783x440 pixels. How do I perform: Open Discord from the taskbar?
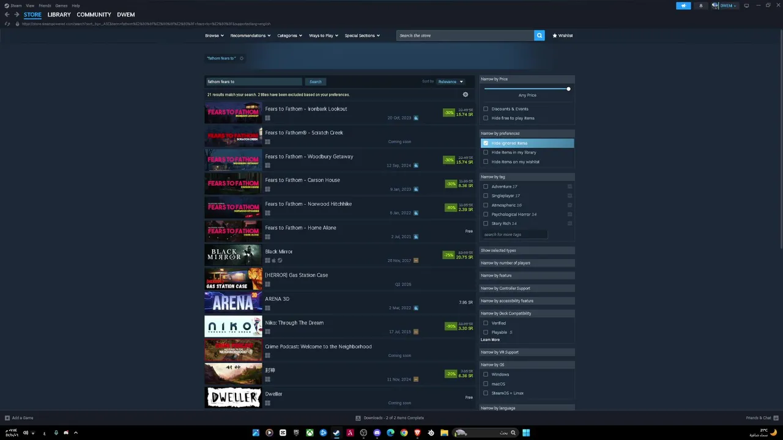click(377, 433)
